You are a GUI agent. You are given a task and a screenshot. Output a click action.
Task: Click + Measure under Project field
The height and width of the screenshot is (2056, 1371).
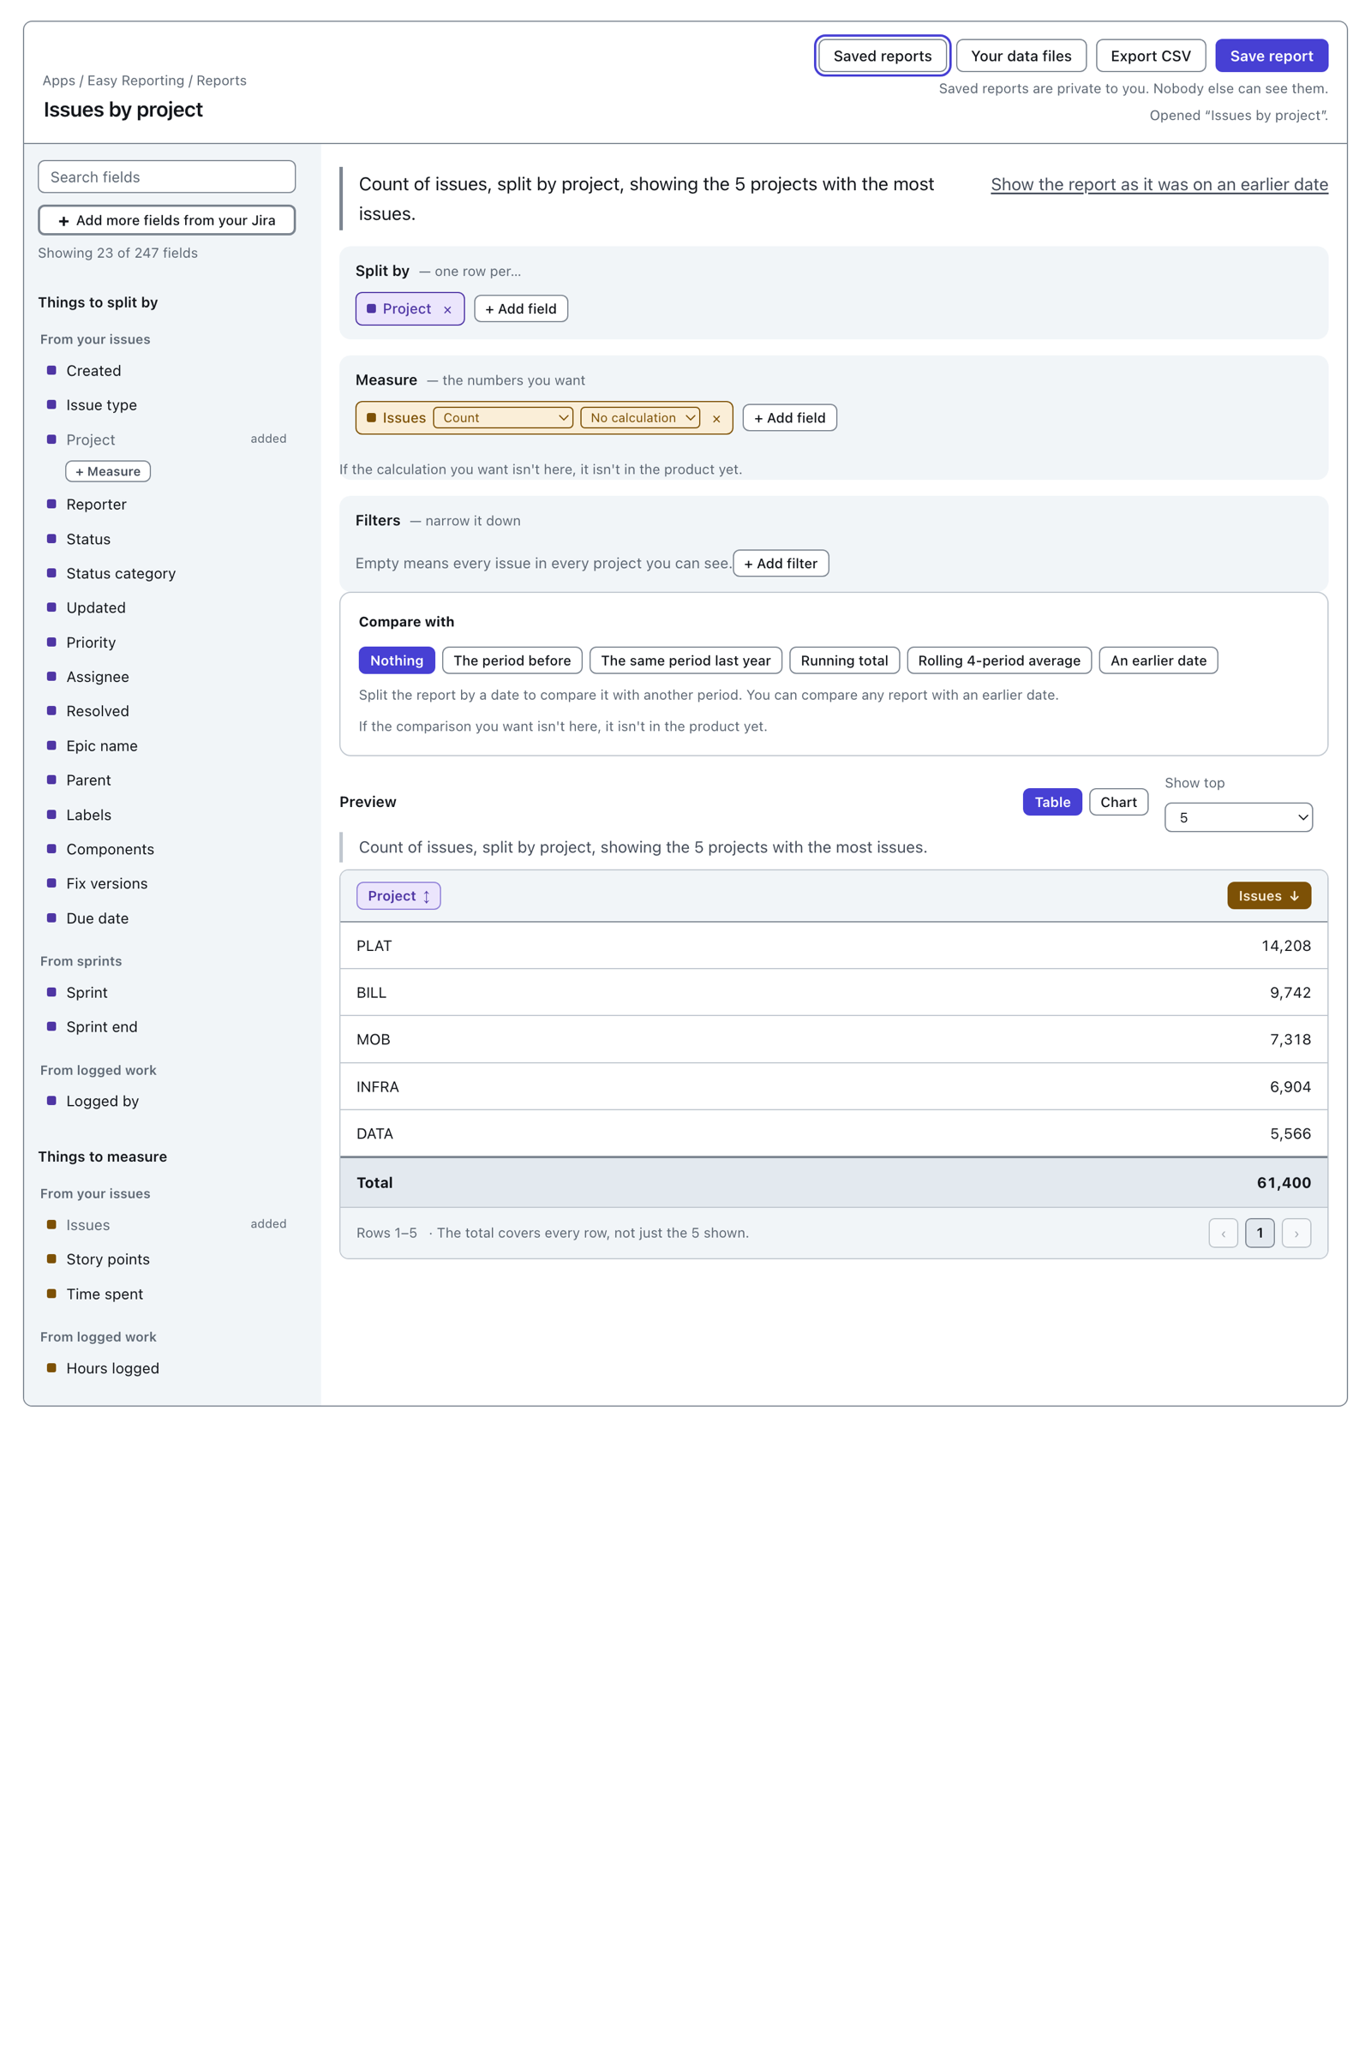109,471
